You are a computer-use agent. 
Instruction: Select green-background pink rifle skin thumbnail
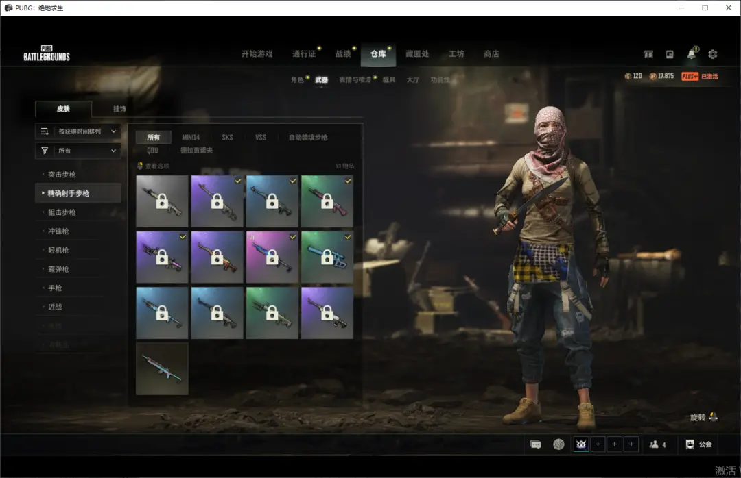[327, 201]
